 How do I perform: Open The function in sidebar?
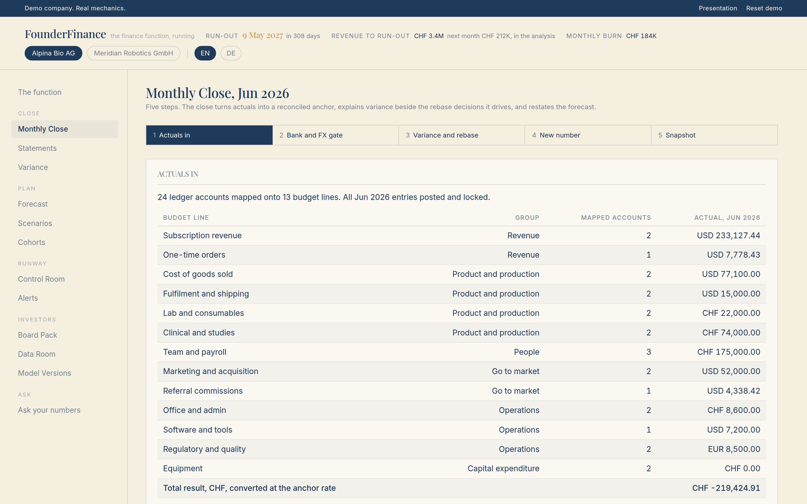[x=40, y=92]
